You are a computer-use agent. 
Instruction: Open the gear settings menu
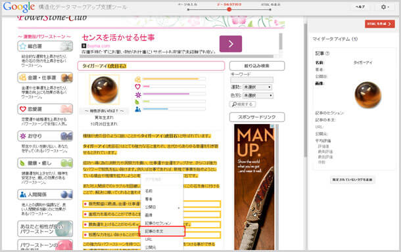pyautogui.click(x=385, y=7)
